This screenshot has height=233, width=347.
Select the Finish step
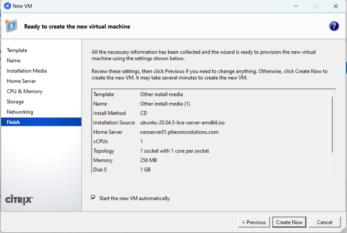41,122
